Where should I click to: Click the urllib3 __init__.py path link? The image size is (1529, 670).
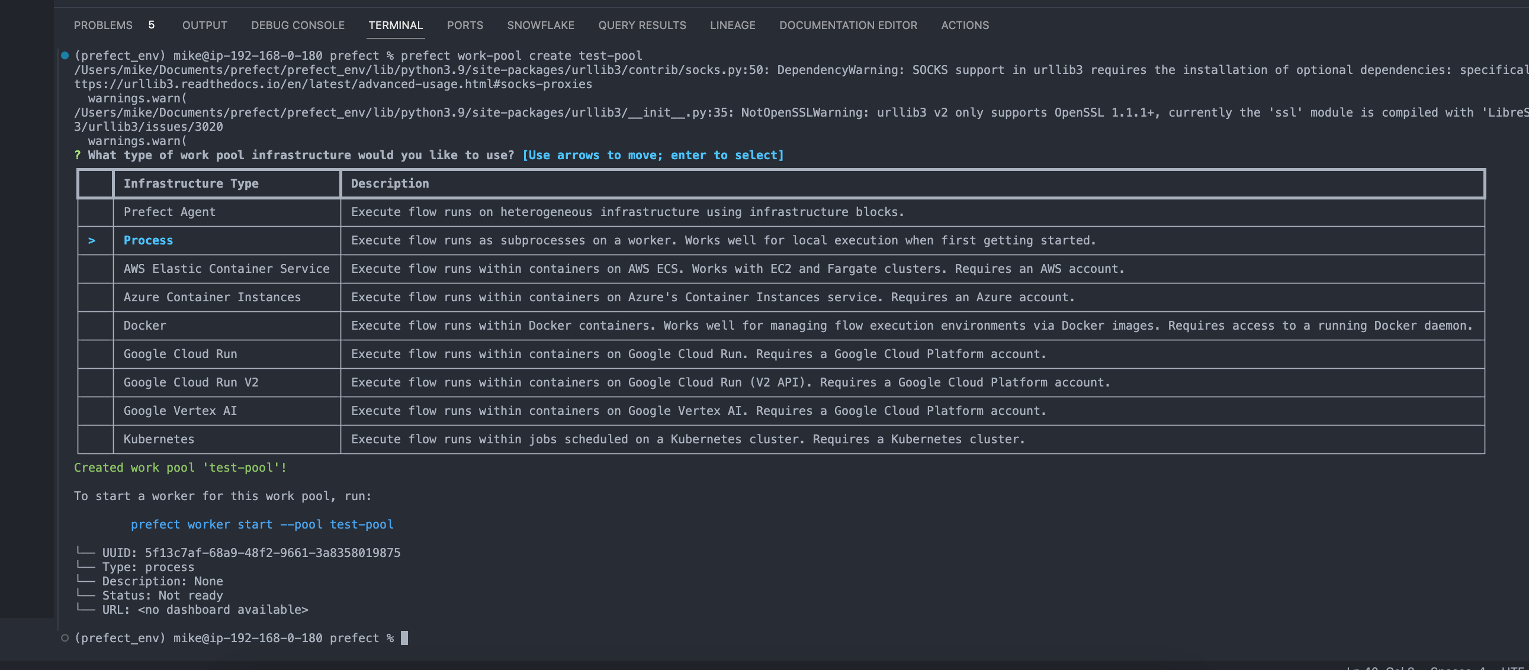click(x=404, y=113)
